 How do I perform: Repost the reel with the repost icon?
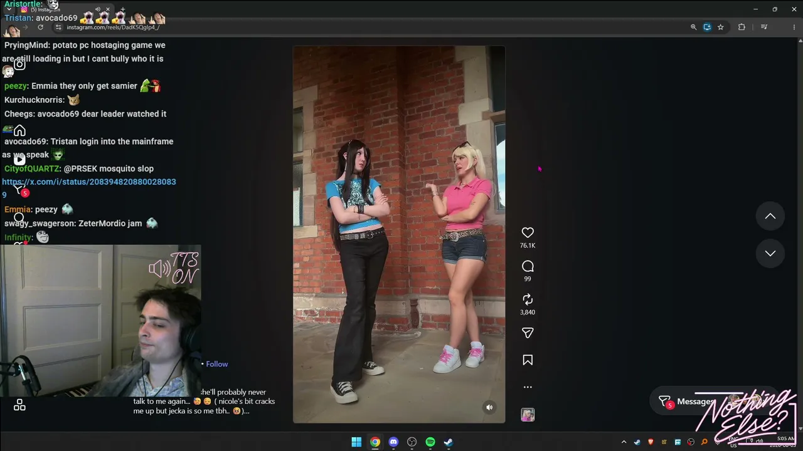(x=528, y=299)
